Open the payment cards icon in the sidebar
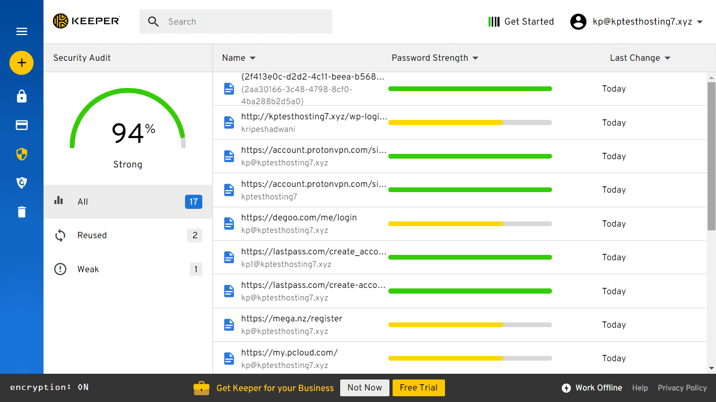The height and width of the screenshot is (402, 716). tap(21, 125)
